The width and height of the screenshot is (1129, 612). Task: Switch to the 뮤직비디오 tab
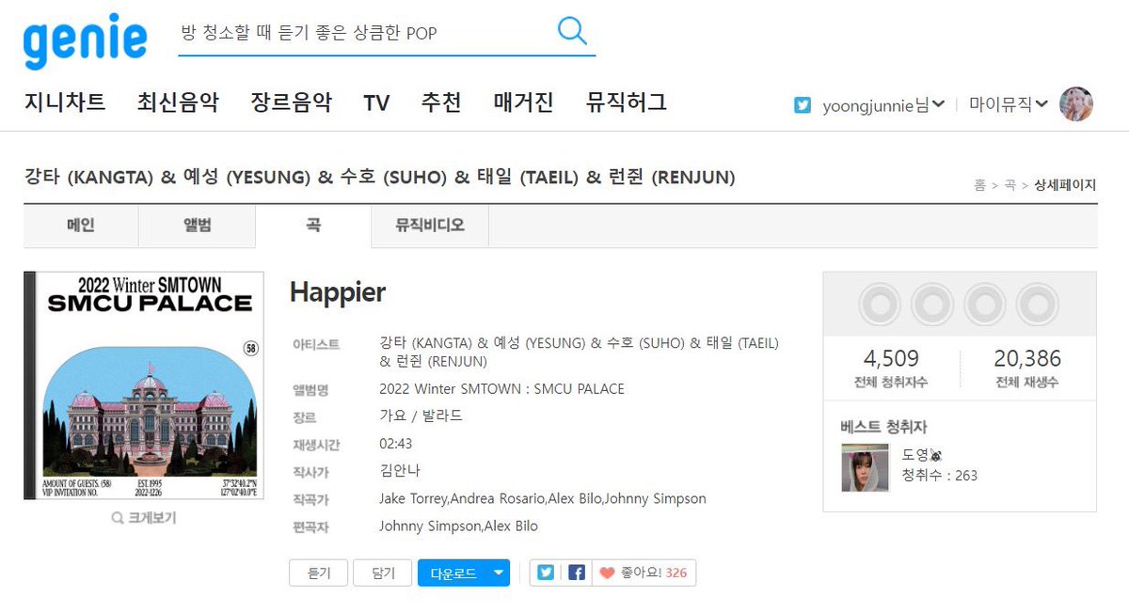tap(430, 226)
